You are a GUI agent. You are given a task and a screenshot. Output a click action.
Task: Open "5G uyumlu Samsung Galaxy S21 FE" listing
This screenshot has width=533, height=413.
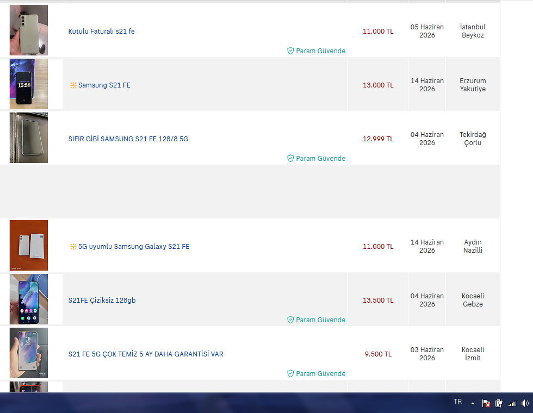point(134,247)
